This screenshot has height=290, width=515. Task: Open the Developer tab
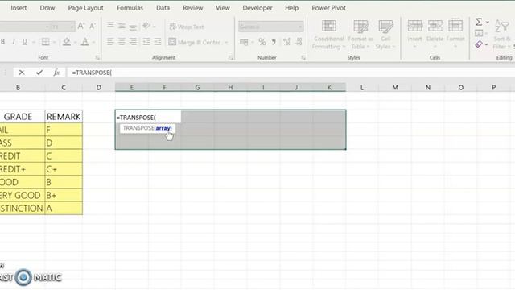(x=257, y=8)
